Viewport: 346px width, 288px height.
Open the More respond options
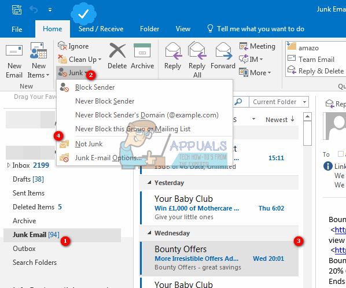[255, 72]
